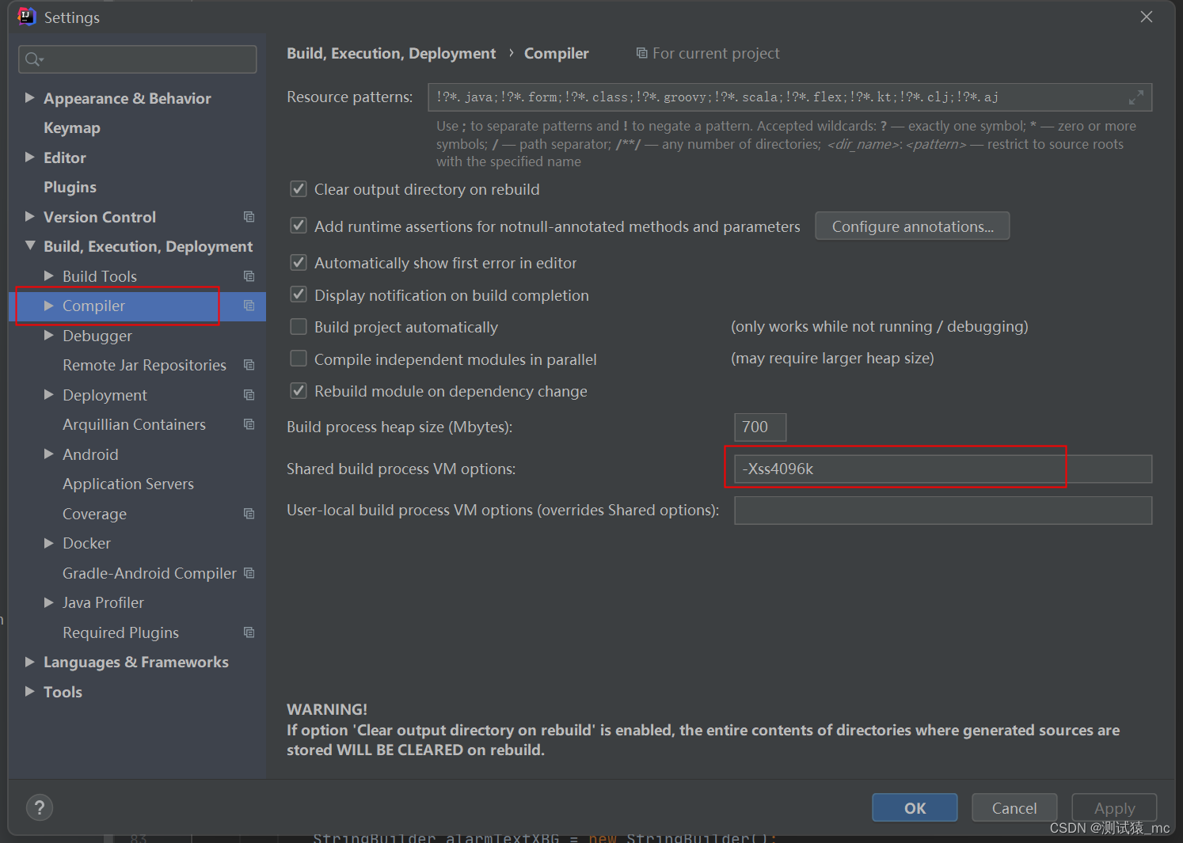Viewport: 1183px width, 843px height.
Task: Click the icon next to Required Plugins
Action: (x=249, y=632)
